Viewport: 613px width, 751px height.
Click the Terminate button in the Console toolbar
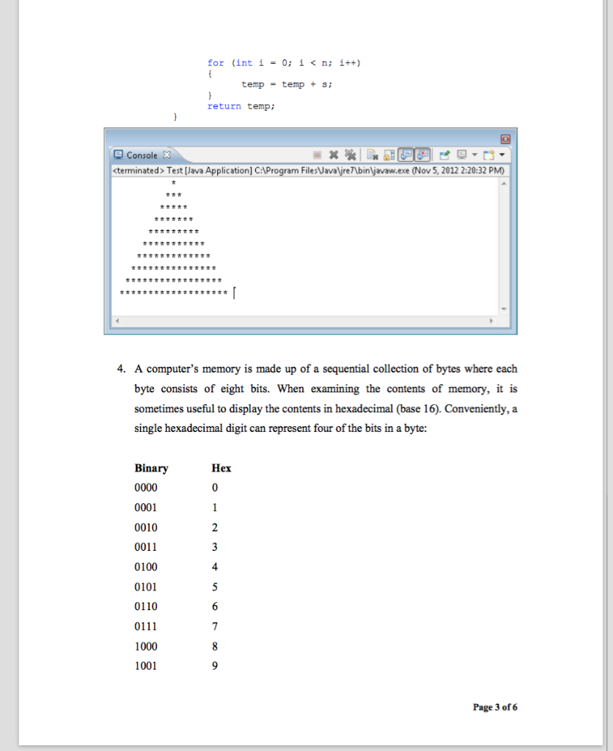(316, 154)
